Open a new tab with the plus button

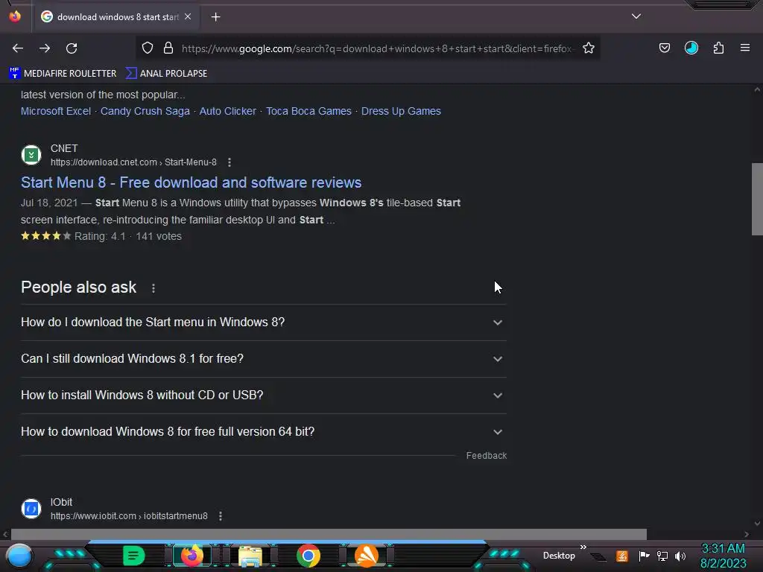click(x=215, y=17)
